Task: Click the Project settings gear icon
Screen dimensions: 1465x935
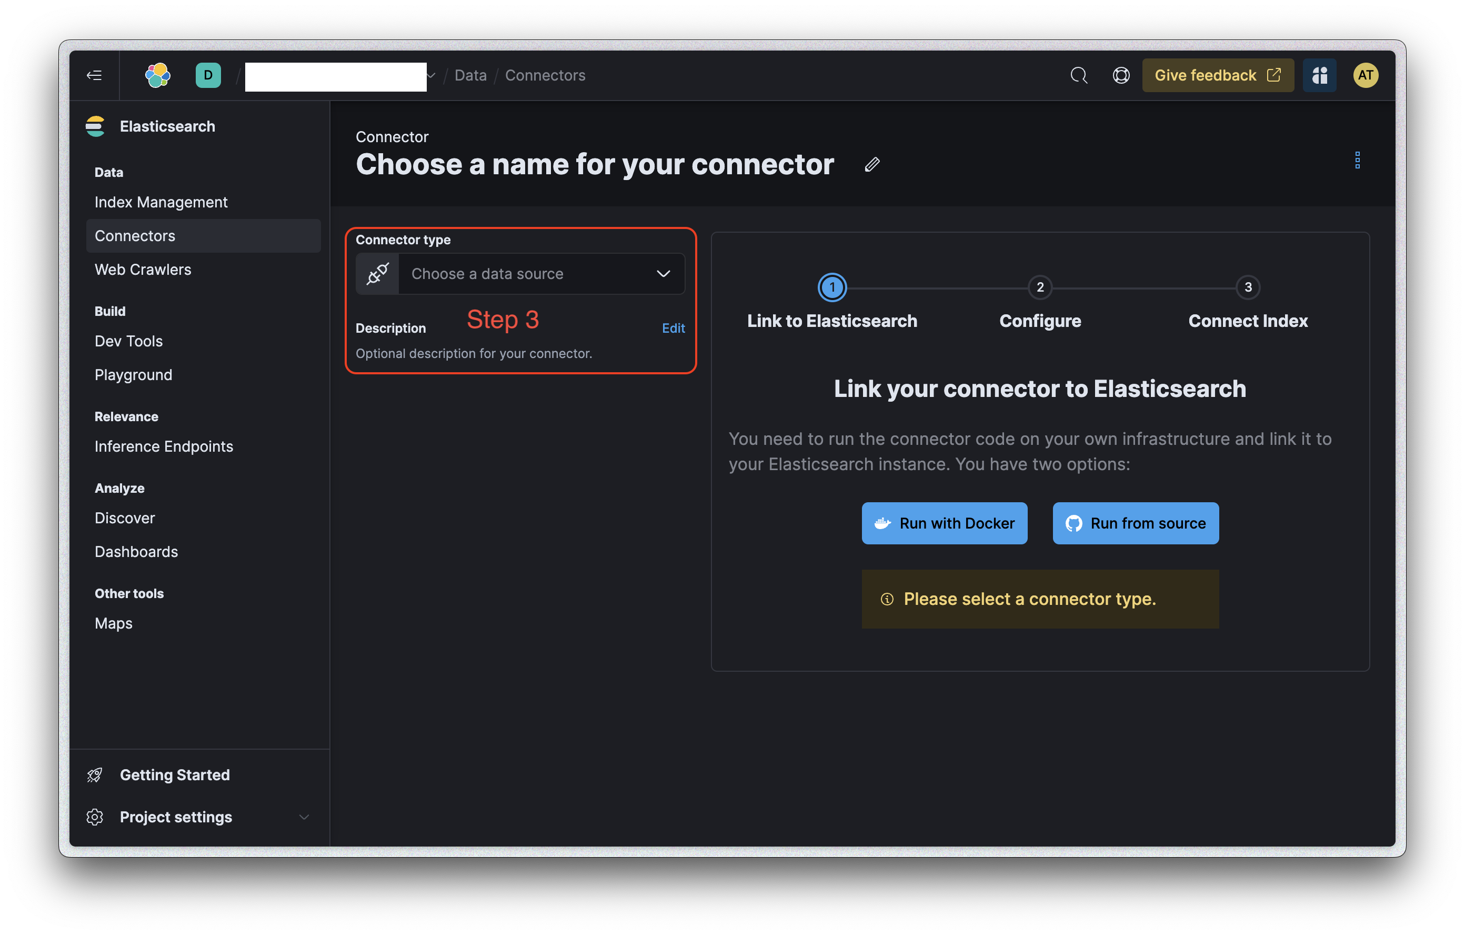Action: [95, 817]
